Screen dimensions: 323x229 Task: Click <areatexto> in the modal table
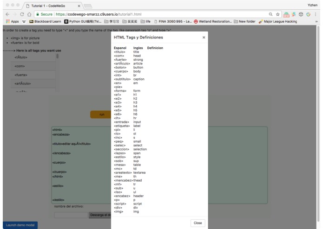tap(123, 172)
